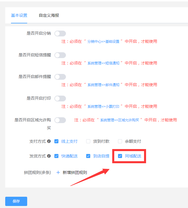Viewport: 188px width, 208px height.
Task: Click the 同城配送 label text
Action: coord(133,156)
